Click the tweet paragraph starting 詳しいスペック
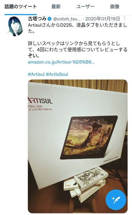Image resolution: width=132 pixels, height=215 pixels. (x=78, y=50)
